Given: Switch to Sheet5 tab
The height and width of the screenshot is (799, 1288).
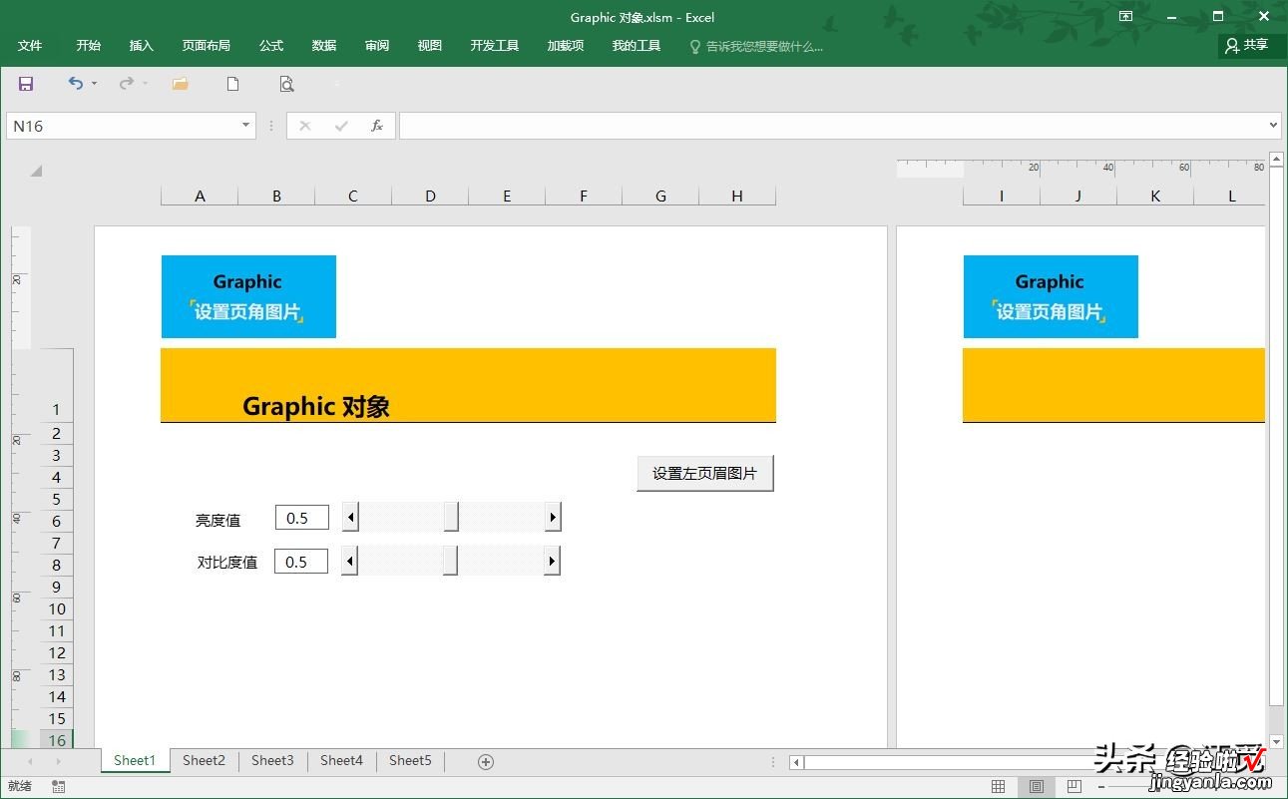Looking at the screenshot, I should pyautogui.click(x=410, y=761).
